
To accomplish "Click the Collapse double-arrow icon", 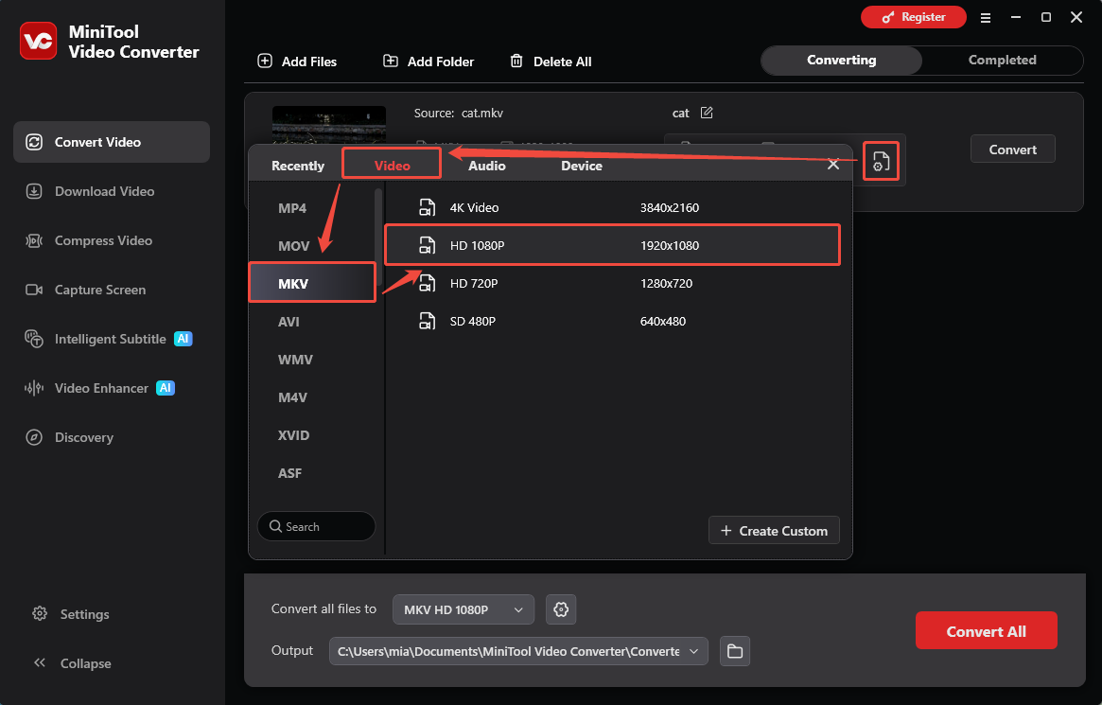I will (40, 662).
